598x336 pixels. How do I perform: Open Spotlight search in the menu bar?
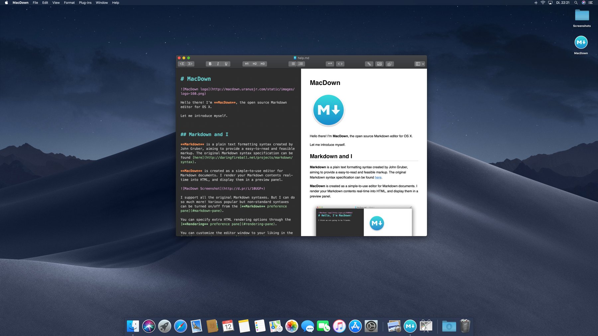point(576,3)
